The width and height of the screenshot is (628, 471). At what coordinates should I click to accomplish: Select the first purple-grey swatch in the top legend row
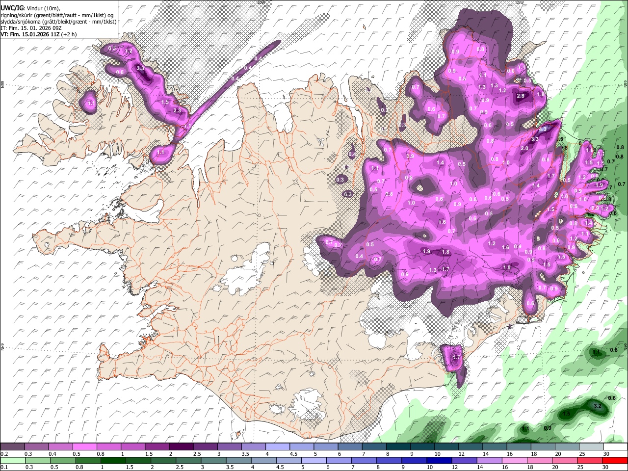pyautogui.click(x=12, y=447)
